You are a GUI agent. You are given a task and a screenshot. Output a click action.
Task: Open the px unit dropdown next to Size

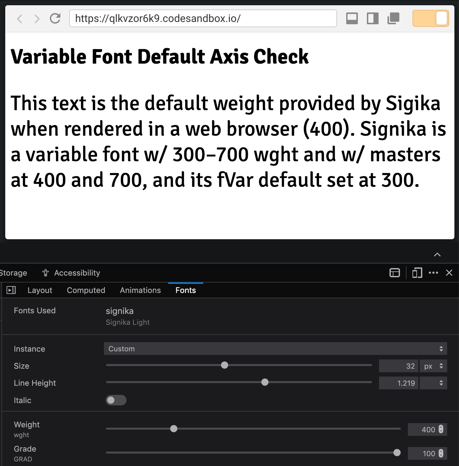click(433, 366)
